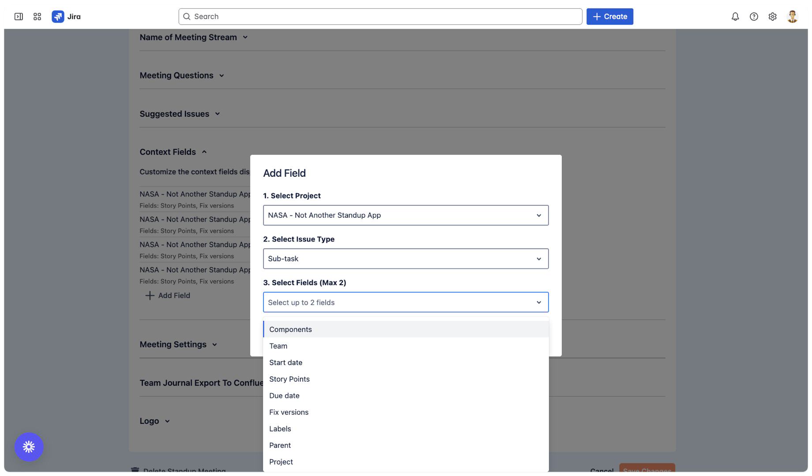
Task: Open the app switcher grid icon
Action: pyautogui.click(x=37, y=16)
